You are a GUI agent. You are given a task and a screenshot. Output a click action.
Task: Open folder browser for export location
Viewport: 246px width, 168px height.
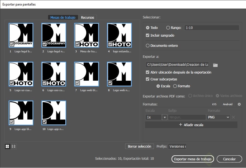click(215, 65)
